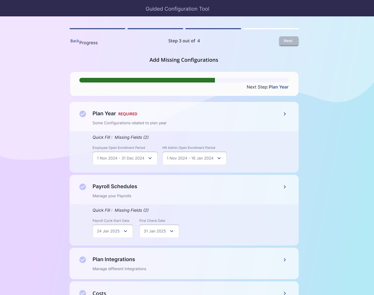
Task: Select the second step progress segment
Action: [155, 29]
